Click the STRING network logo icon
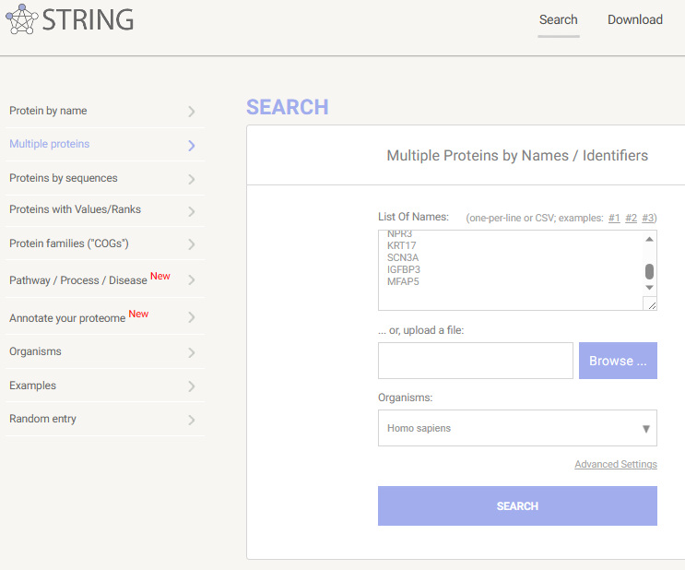 (21, 19)
